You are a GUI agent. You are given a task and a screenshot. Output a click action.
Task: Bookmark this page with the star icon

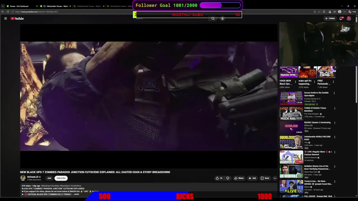319,12
